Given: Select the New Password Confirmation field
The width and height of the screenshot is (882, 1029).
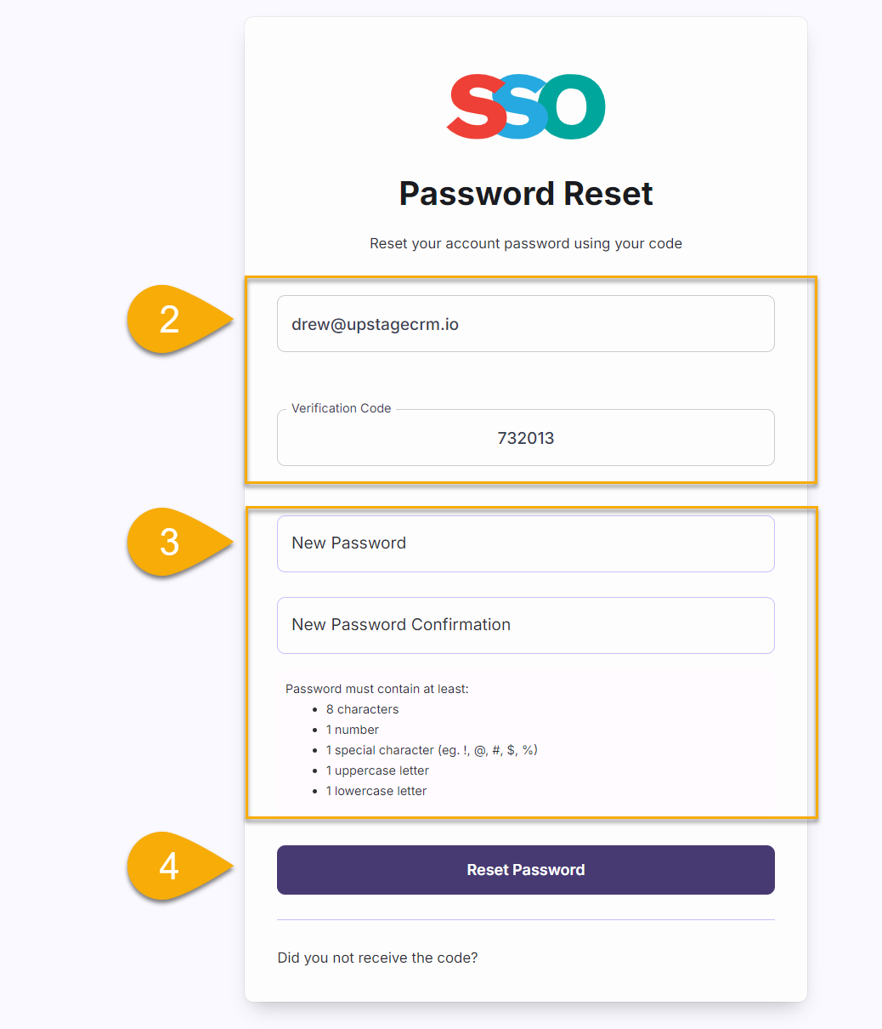Looking at the screenshot, I should [526, 625].
